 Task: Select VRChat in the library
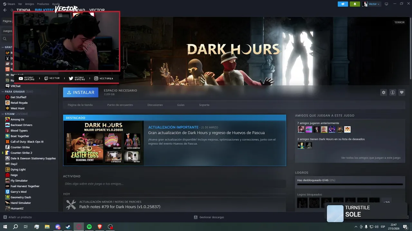[x=15, y=86]
